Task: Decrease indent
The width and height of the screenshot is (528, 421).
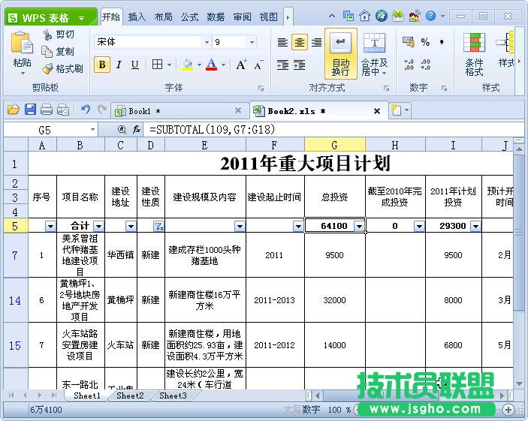Action: coord(282,65)
